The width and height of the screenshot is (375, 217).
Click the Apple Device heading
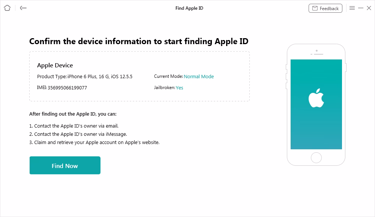(x=55, y=65)
